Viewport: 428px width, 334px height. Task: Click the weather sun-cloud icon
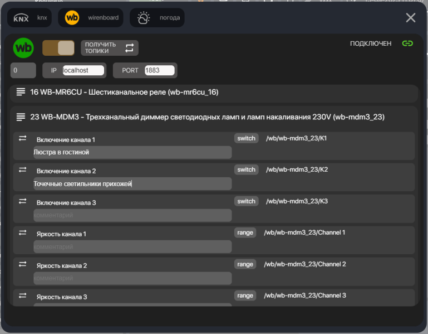click(x=144, y=18)
